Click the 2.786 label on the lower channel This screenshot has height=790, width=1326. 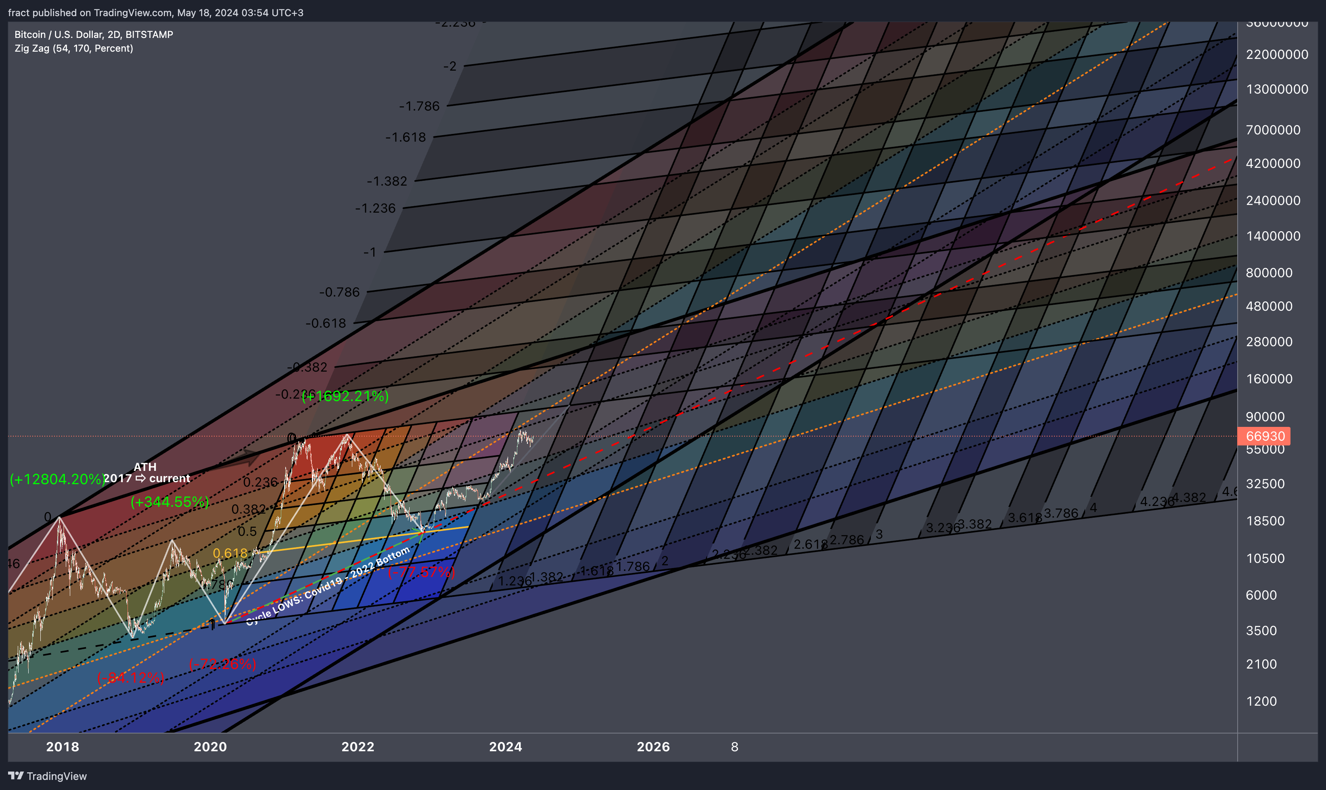click(847, 540)
